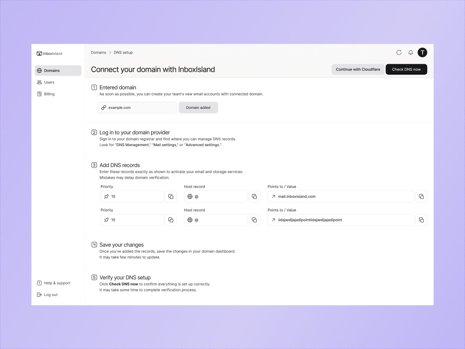Copy priority value in iidajwdijajadipoint row
Image resolution: width=465 pixels, height=349 pixels.
(x=171, y=220)
